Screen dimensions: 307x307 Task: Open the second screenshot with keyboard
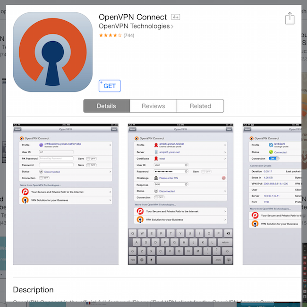pyautogui.click(x=178, y=194)
